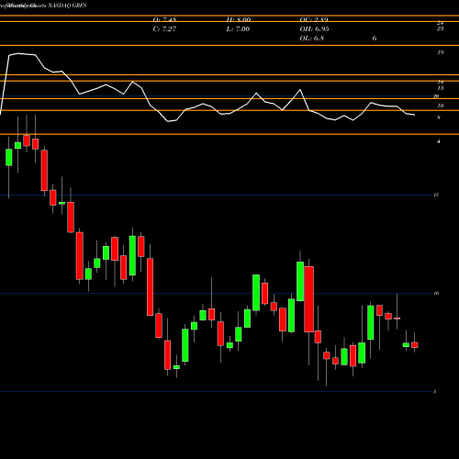Screen dimensions: 459x459
Task: Click the OH: 6.95 reading
Action: click(x=314, y=29)
